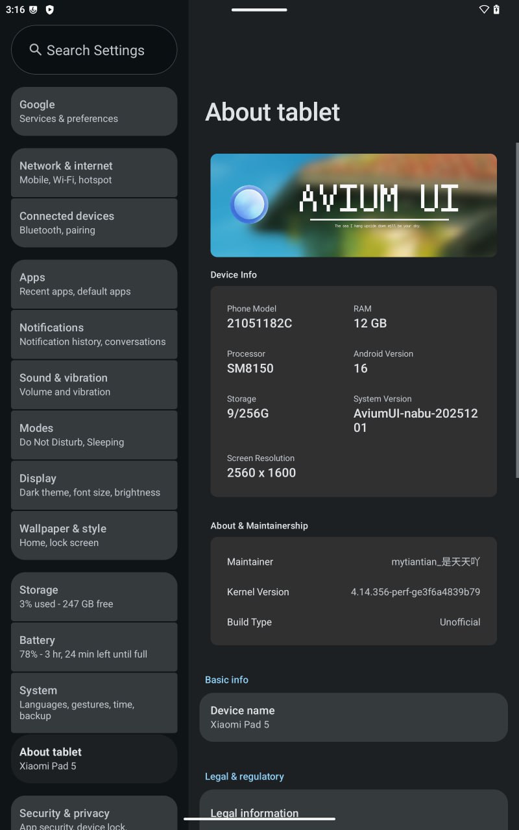Edit the Device name Xiaomi Pad 5
519x830 pixels.
tap(353, 717)
